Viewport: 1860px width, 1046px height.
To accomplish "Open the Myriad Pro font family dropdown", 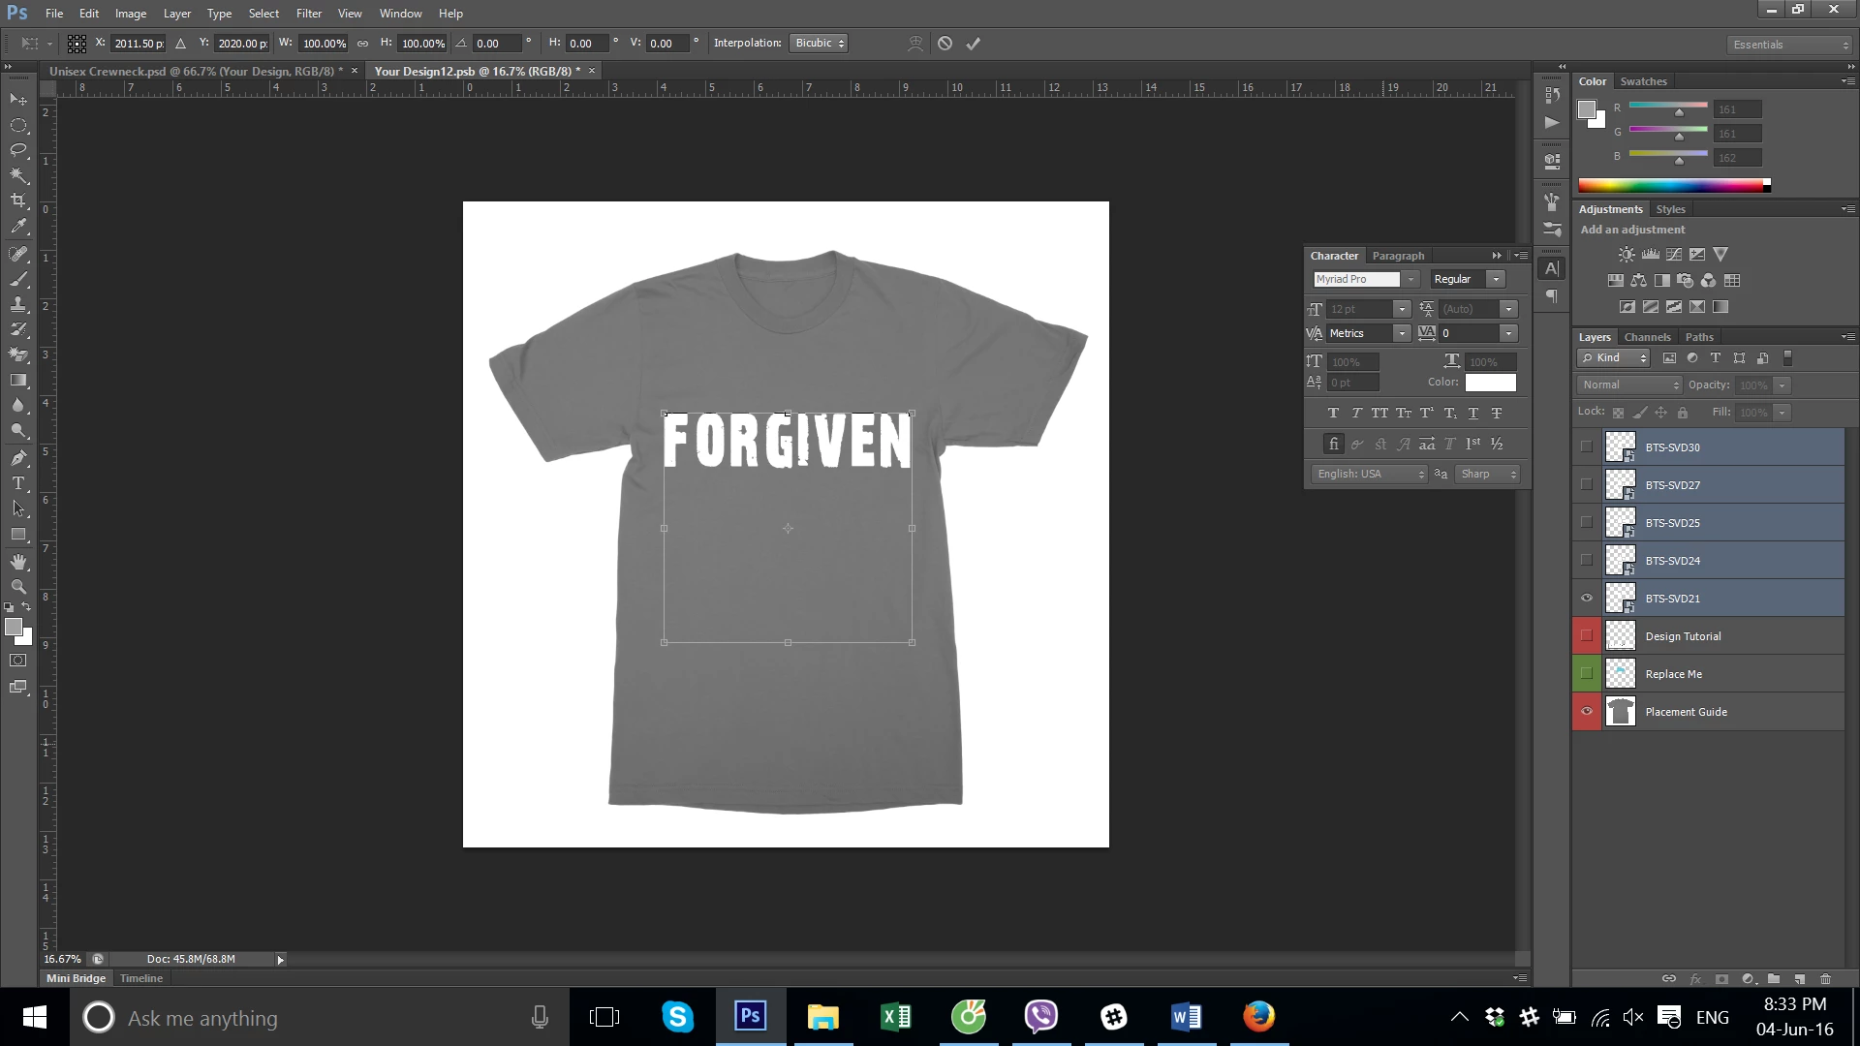I will (1410, 279).
